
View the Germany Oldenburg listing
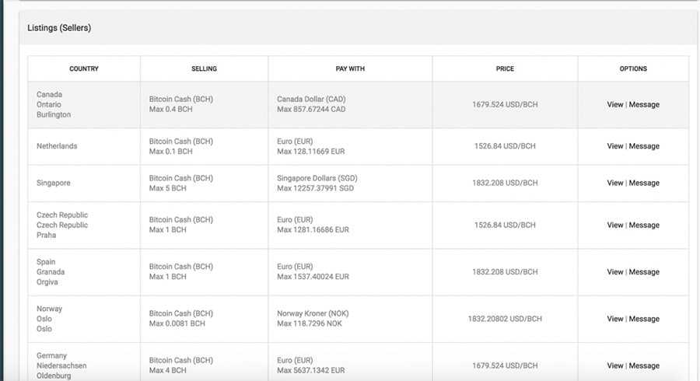[614, 365]
